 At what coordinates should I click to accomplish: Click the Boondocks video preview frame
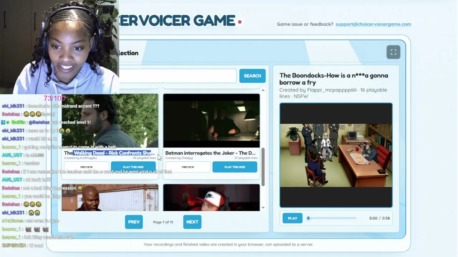coord(336,155)
